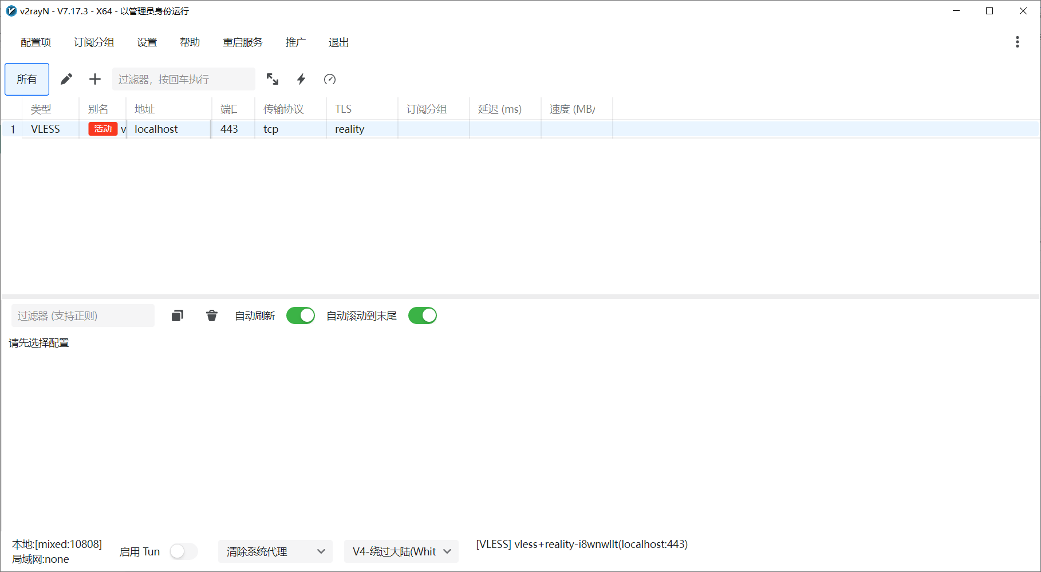This screenshot has height=572, width=1041.
Task: Click the lightning bolt test icon
Action: pyautogui.click(x=301, y=79)
